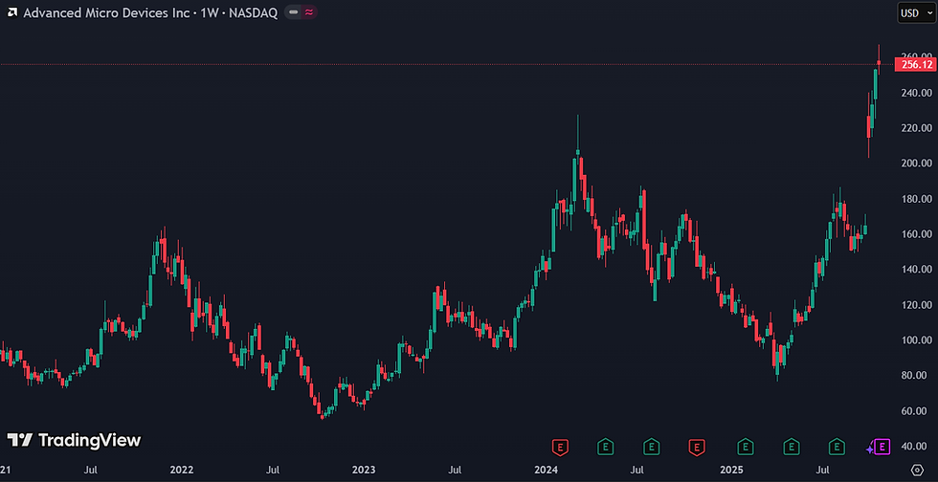
Task: Click the 160.00 price axis label
Action: (x=915, y=233)
